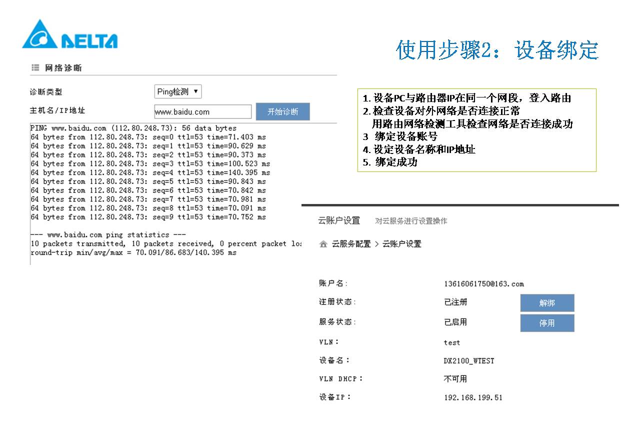Click the slide title 使用步骤2:设备绑定
This screenshot has height=426, width=625.
coord(497,50)
